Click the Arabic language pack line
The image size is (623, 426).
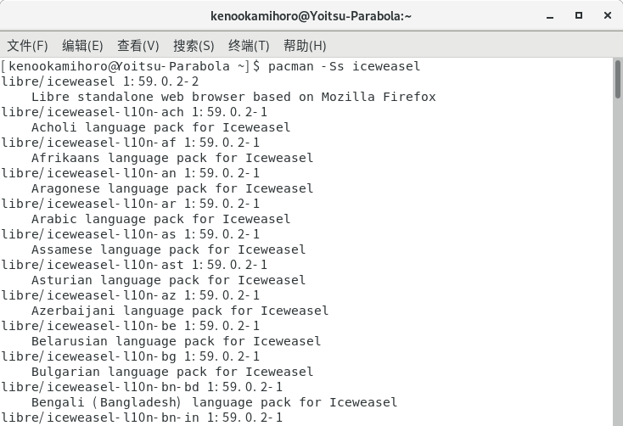[160, 219]
